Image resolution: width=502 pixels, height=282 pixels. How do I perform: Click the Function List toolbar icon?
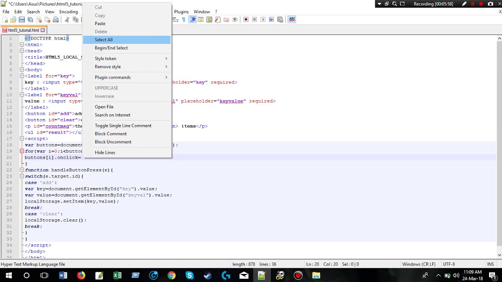click(218, 20)
